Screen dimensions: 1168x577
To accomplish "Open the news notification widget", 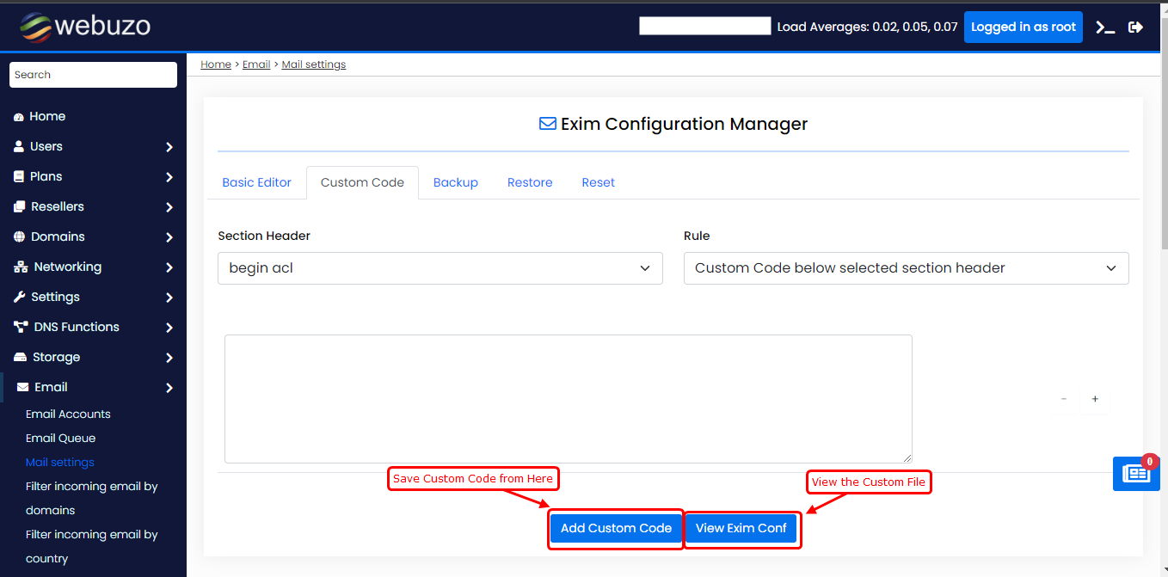I will pos(1135,474).
